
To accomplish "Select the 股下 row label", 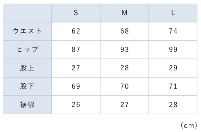I will pyautogui.click(x=27, y=86).
